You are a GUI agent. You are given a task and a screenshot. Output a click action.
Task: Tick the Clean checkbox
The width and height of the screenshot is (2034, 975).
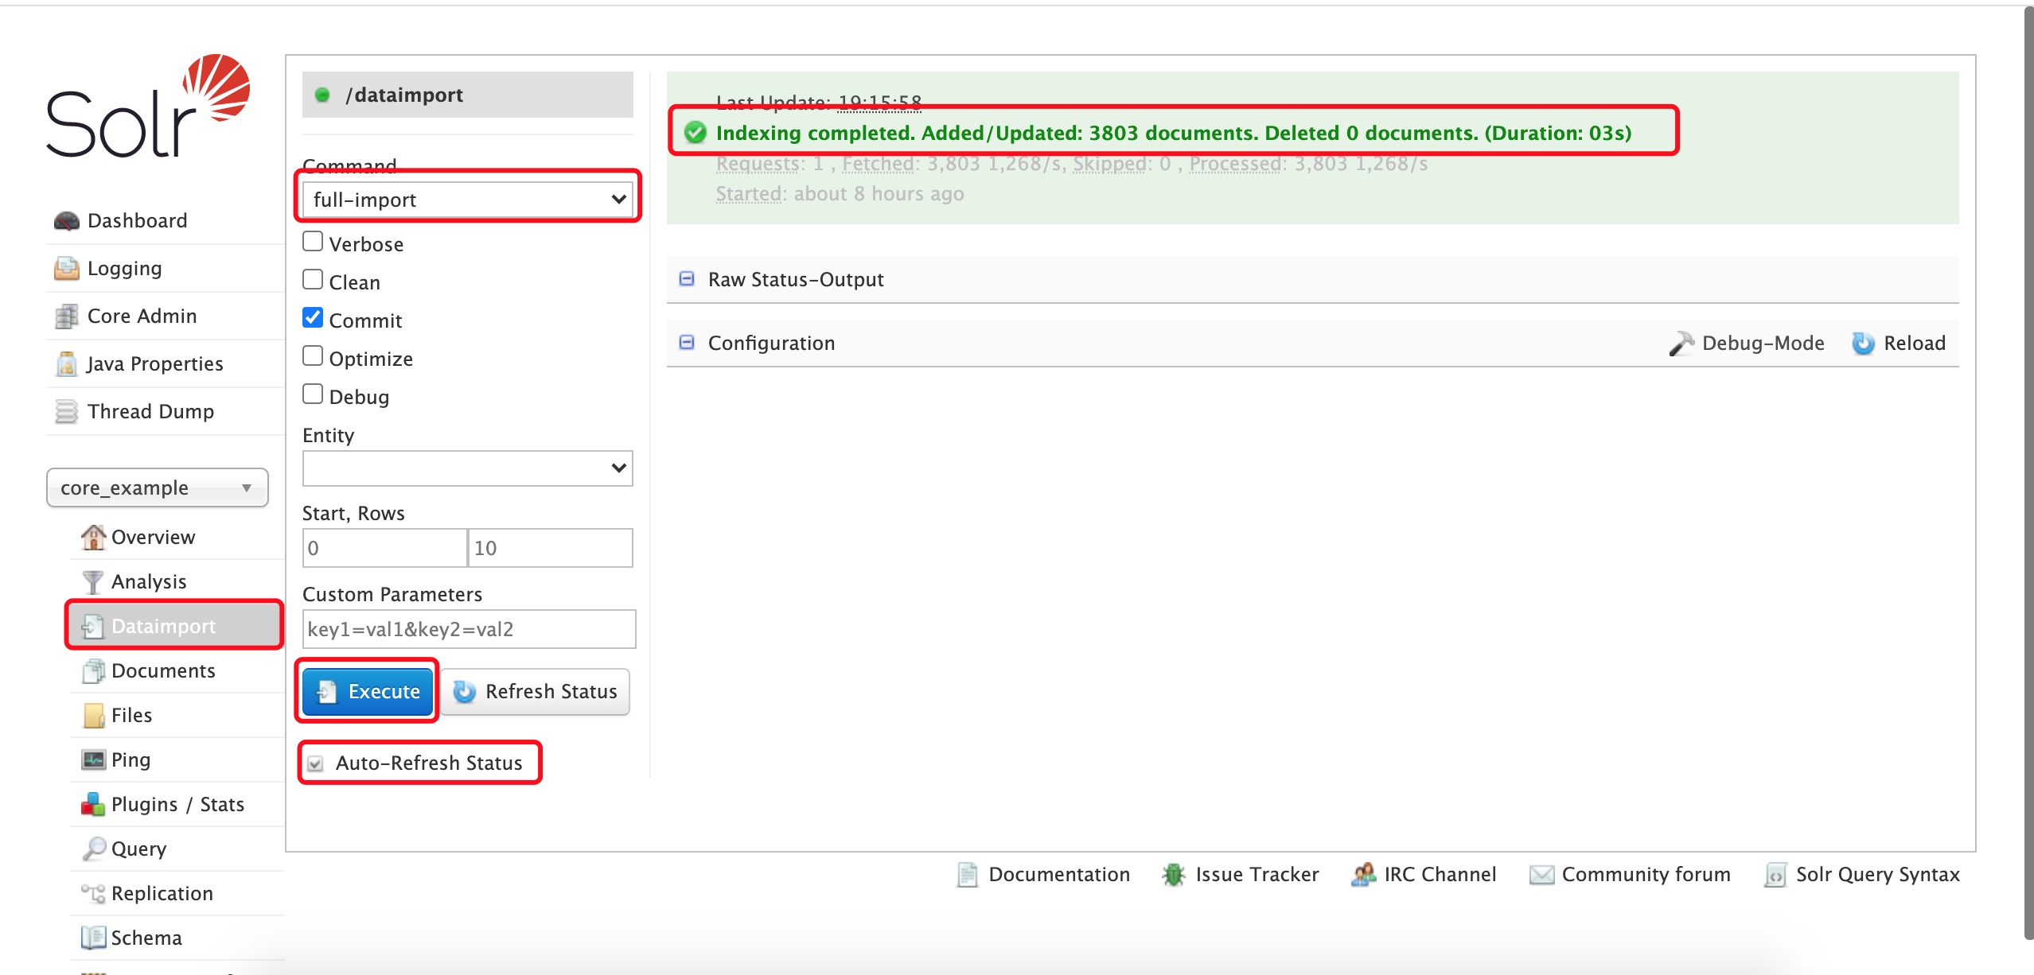click(x=313, y=279)
